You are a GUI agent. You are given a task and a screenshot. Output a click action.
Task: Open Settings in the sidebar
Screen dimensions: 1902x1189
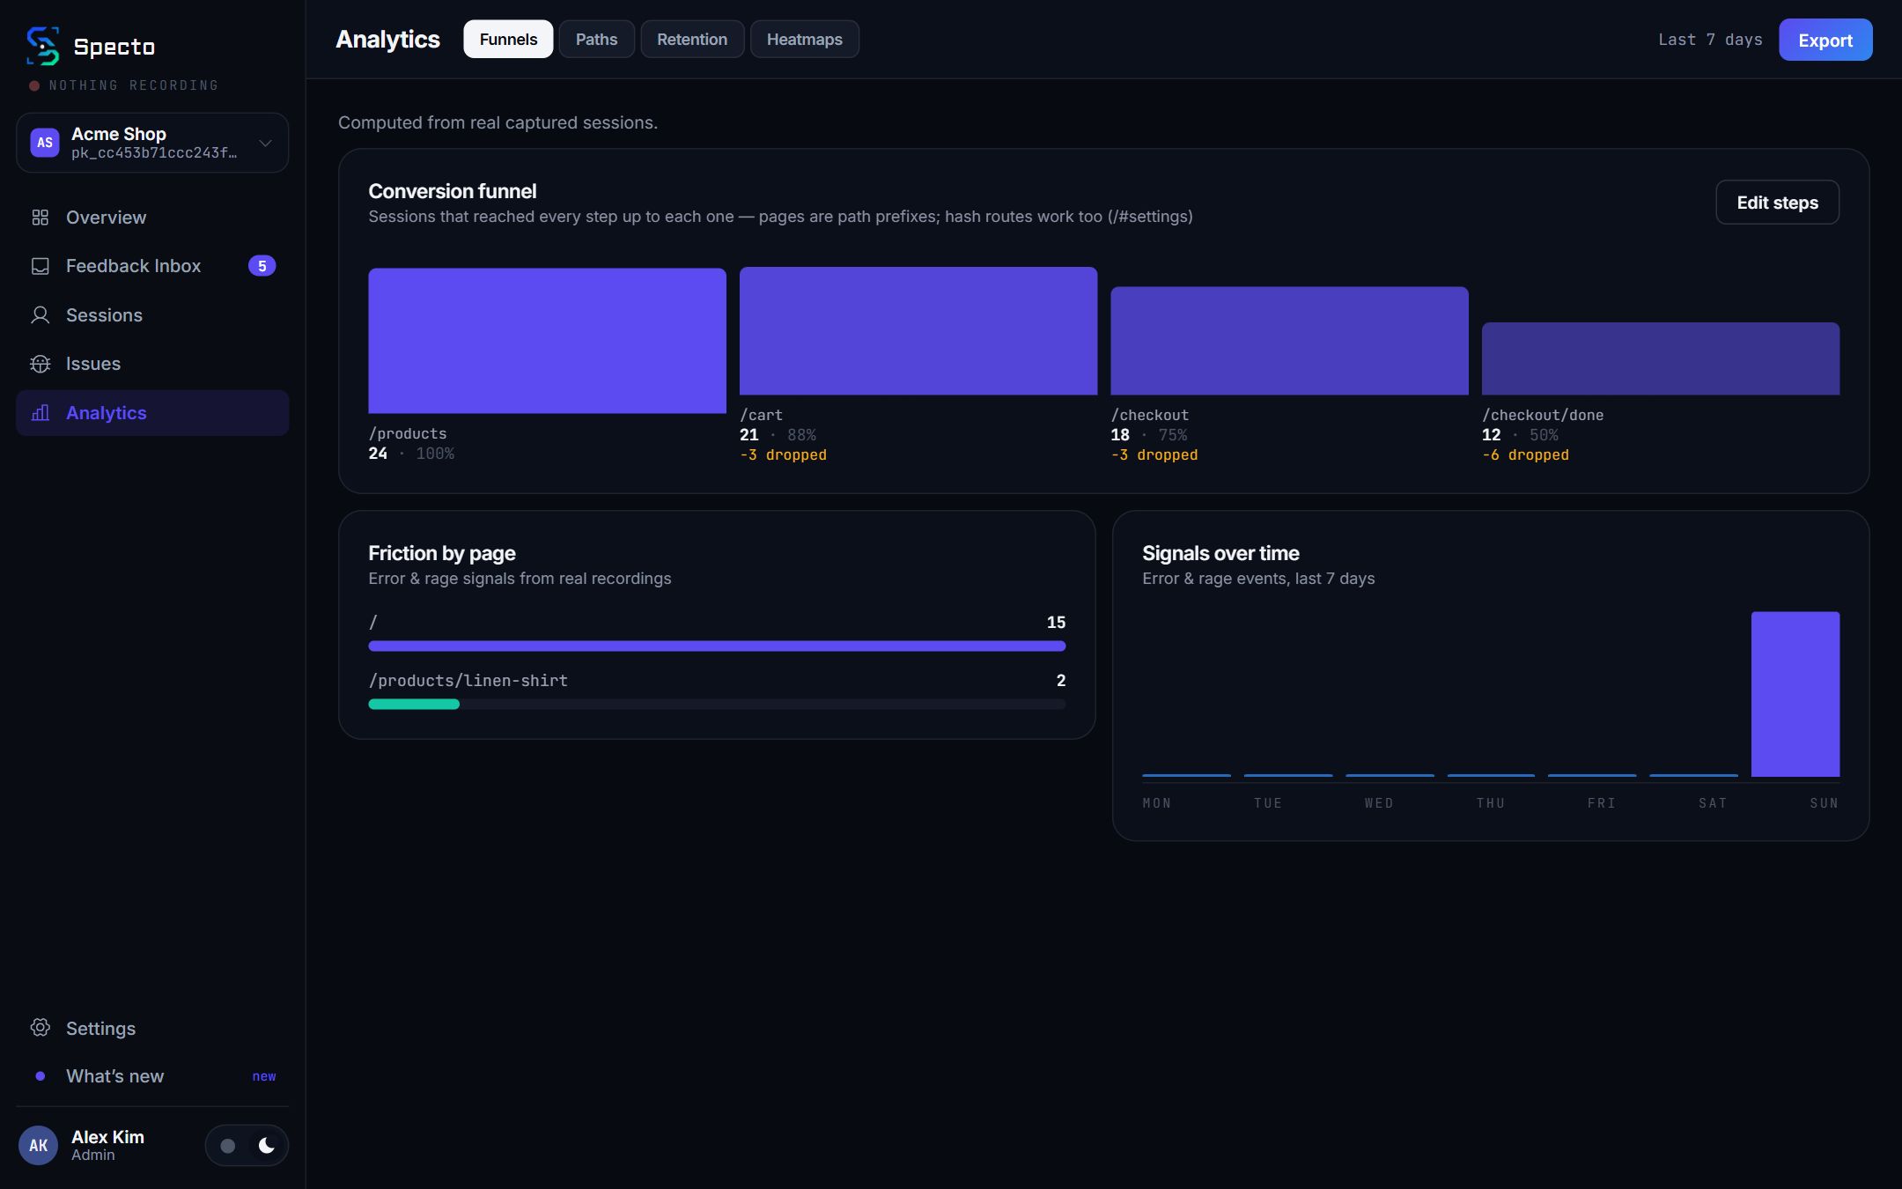(152, 1028)
